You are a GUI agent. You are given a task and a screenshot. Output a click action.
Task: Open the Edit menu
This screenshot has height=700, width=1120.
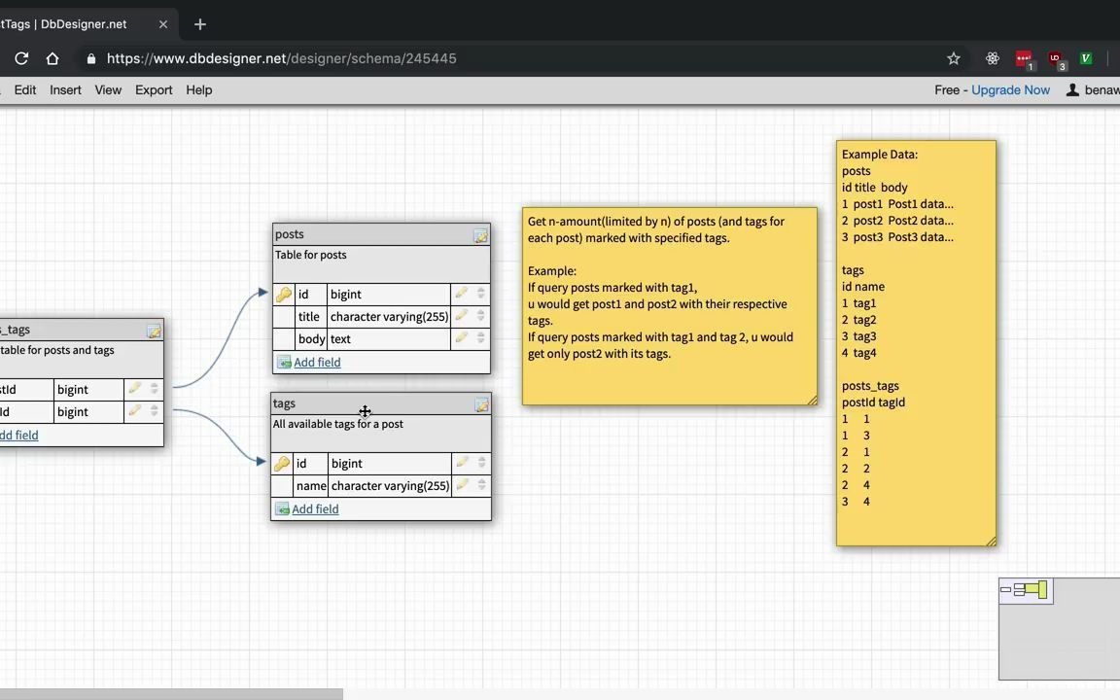[24, 89]
